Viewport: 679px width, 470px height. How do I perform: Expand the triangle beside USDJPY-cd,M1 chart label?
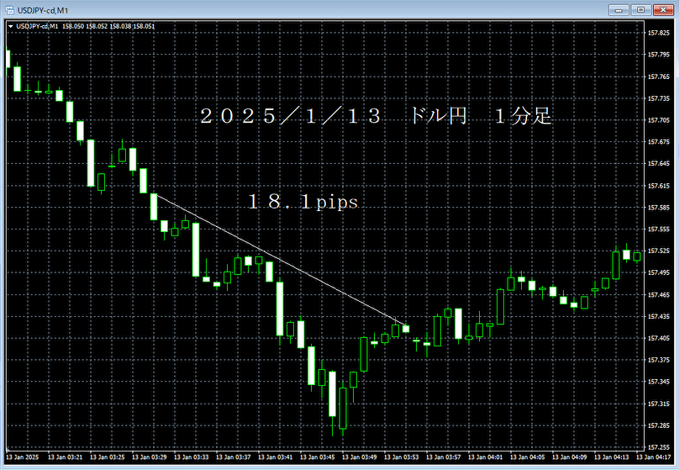(10, 26)
